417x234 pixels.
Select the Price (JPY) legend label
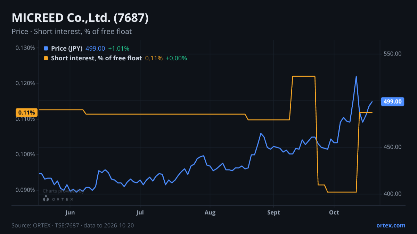click(67, 49)
